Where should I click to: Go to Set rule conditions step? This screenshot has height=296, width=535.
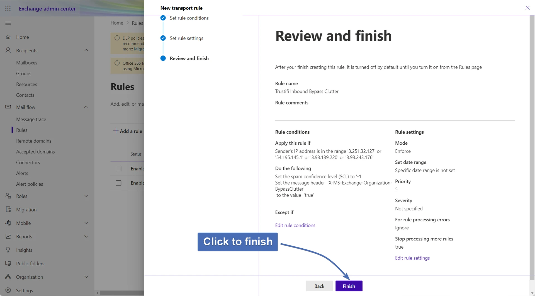tap(189, 18)
